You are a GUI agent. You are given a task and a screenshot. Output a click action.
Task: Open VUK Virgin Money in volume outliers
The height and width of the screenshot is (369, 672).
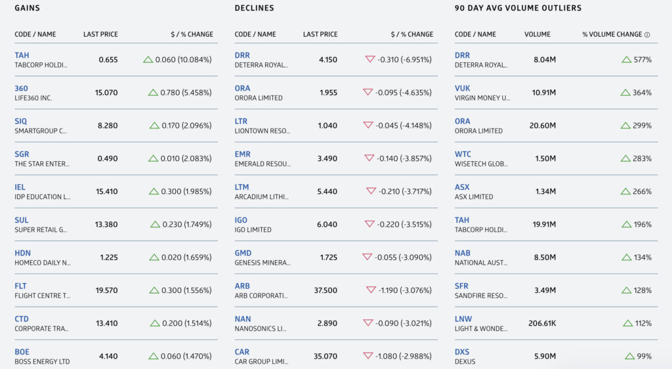point(463,88)
